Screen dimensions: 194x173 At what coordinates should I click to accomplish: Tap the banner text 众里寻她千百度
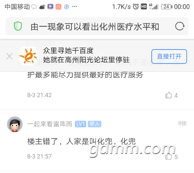click(x=68, y=50)
